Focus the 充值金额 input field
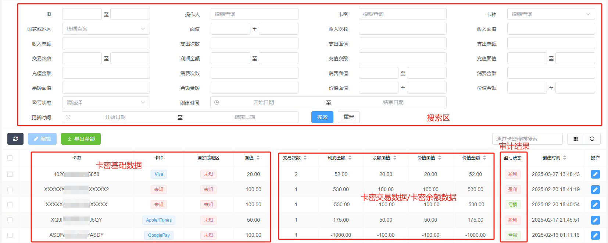The width and height of the screenshot is (608, 243). tap(106, 73)
